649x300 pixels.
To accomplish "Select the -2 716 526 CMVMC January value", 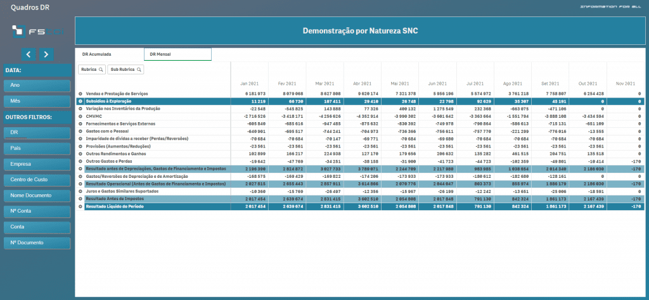I will pos(254,116).
